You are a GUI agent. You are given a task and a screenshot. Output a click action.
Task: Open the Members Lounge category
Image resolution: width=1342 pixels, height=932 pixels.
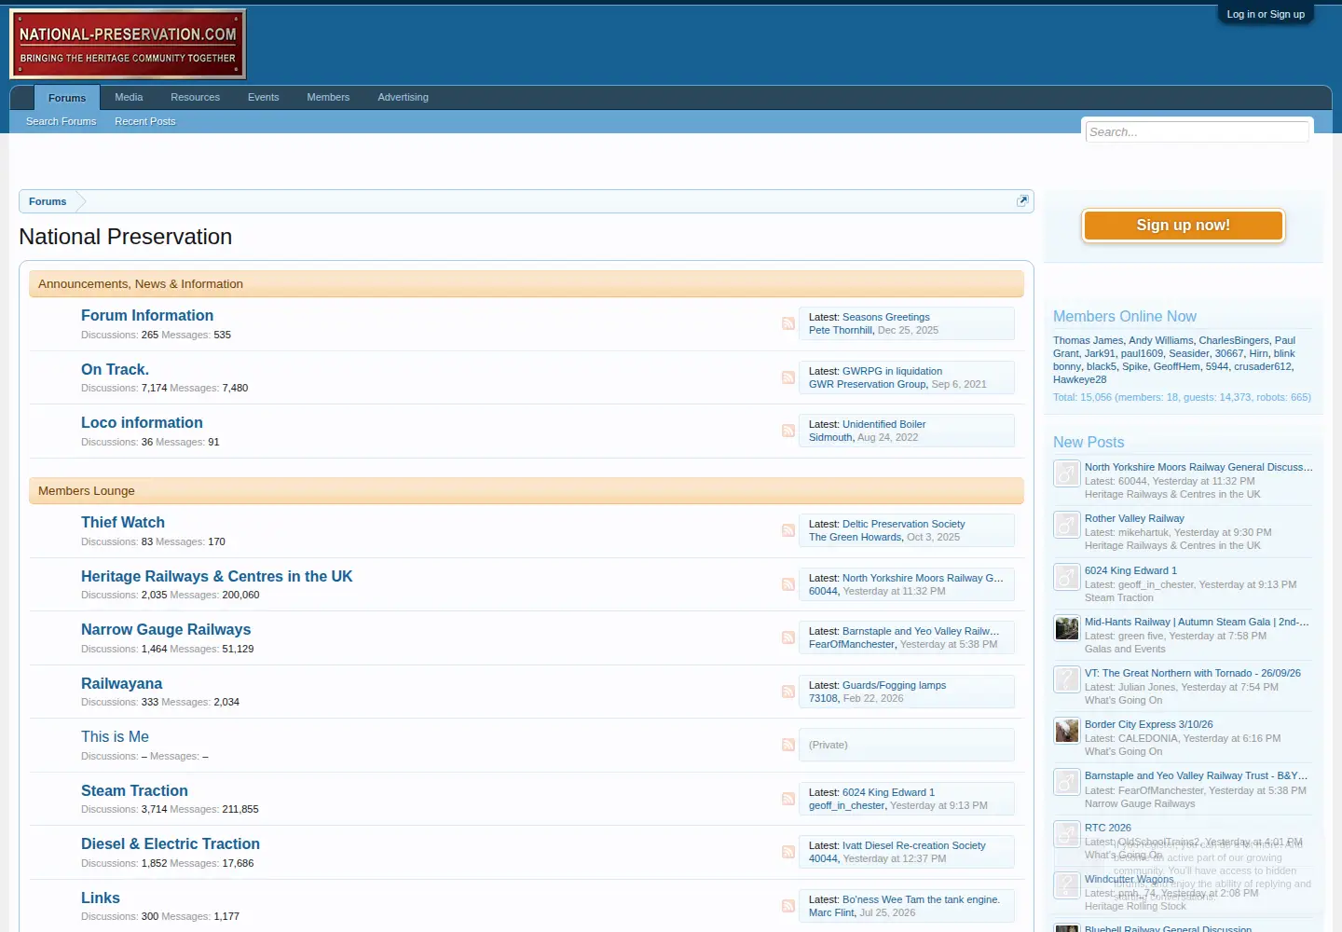87,491
